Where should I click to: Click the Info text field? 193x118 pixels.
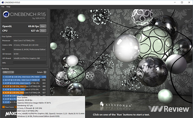pos(30,62)
